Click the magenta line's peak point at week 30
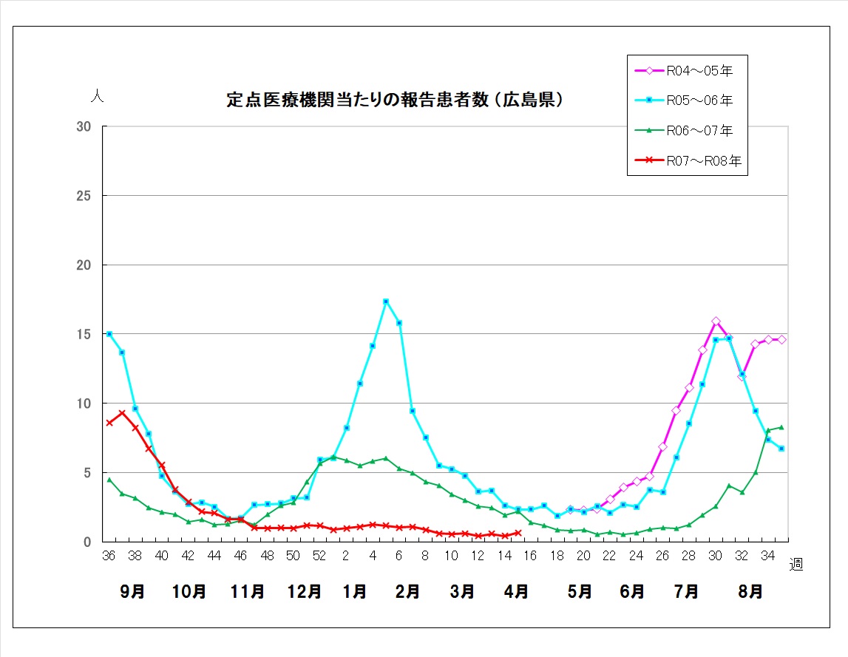This screenshot has width=848, height=657. 716,321
